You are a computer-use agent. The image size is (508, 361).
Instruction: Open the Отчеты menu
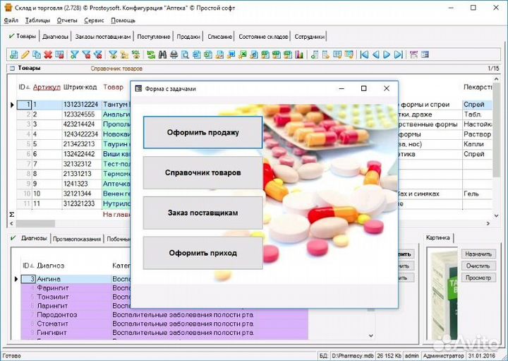click(x=67, y=20)
